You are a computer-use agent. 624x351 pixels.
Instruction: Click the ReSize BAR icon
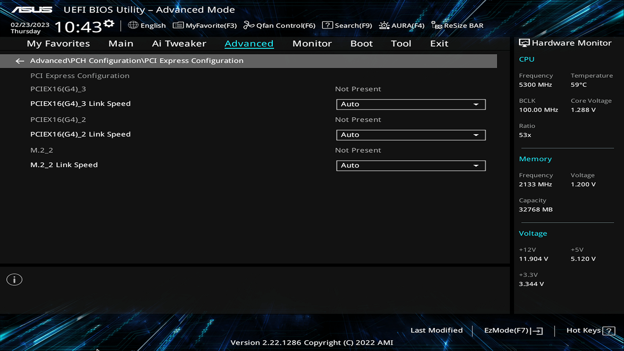point(436,25)
